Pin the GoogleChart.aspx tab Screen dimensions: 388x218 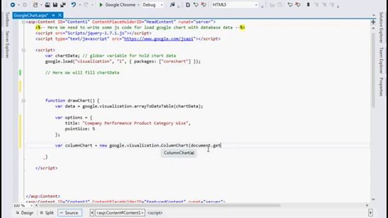tap(53, 15)
